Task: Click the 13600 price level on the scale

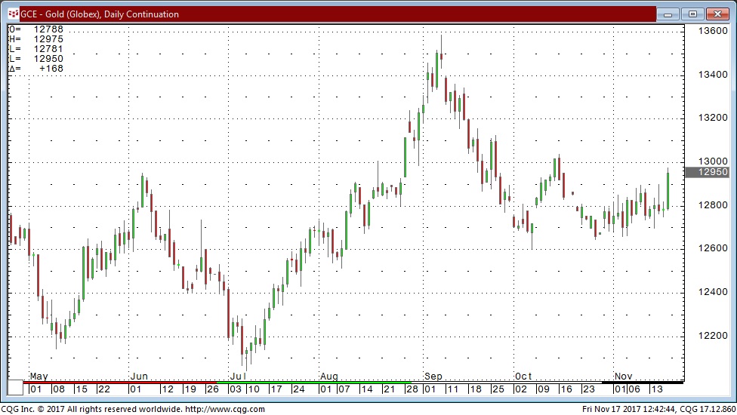Action: coord(712,32)
